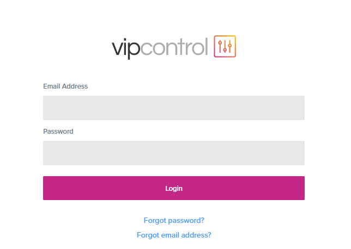Click the middle slider in the logo icon
Image resolution: width=351 pixels, height=249 pixels.
click(225, 46)
